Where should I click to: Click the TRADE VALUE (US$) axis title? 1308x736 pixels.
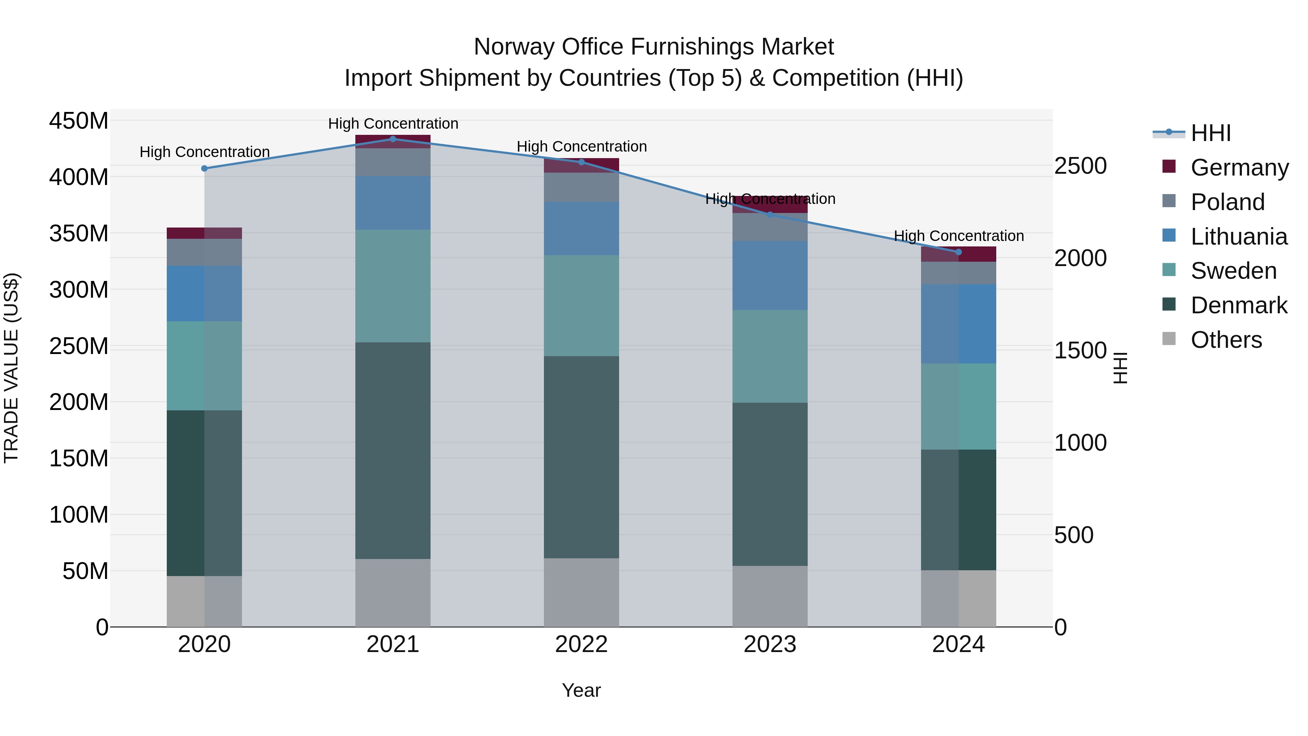pos(11,368)
